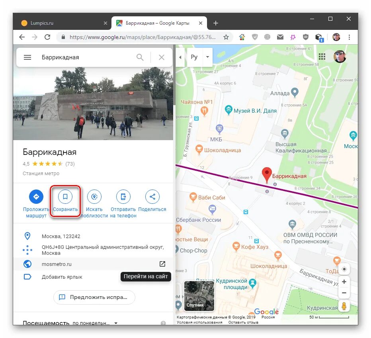Click the Ваби Саби restaurant marker

(x=193, y=197)
